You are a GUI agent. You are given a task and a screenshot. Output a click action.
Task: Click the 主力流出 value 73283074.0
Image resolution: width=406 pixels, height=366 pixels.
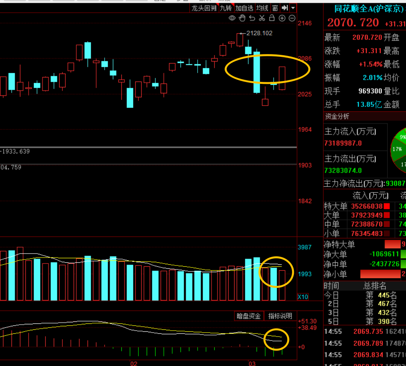[x=343, y=170]
